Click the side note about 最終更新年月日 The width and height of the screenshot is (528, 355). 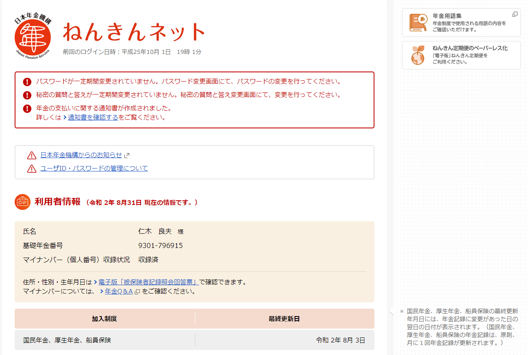pyautogui.click(x=463, y=327)
